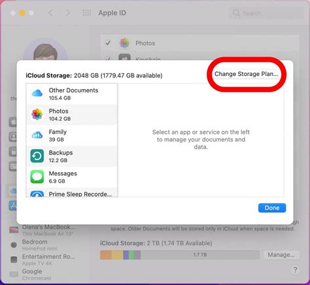Click the Apple TV 4K device icon
310x285 pixels.
pos(14,259)
